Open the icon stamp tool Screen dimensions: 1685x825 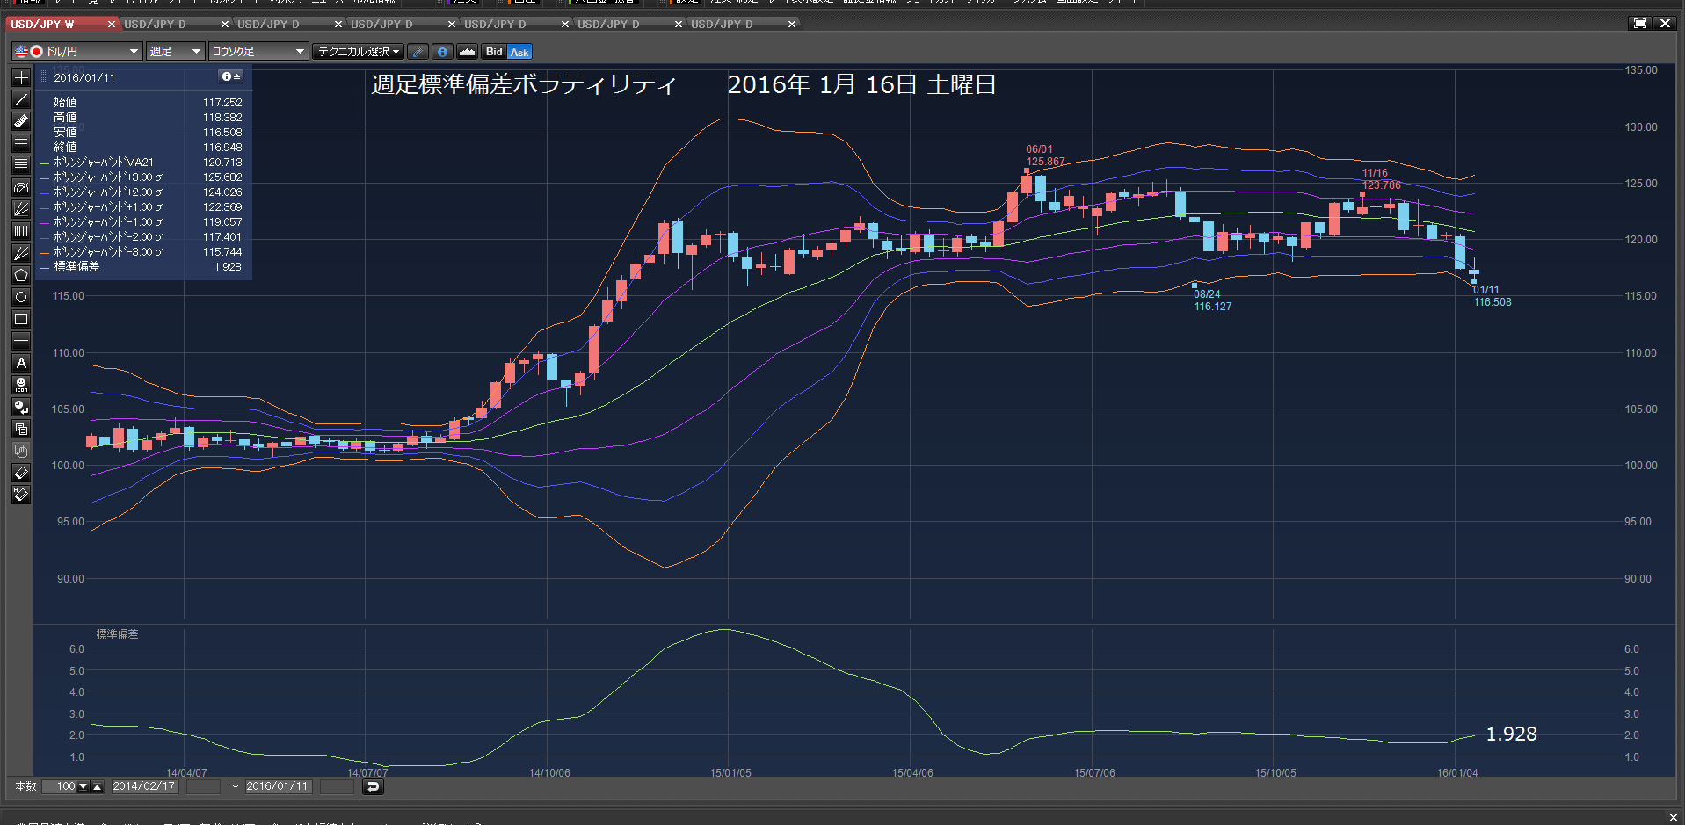coord(21,385)
